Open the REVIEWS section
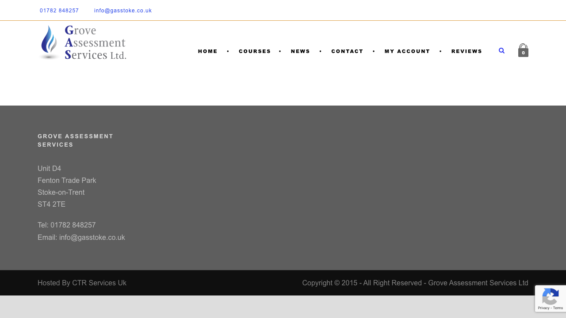The height and width of the screenshot is (318, 566). point(467,51)
